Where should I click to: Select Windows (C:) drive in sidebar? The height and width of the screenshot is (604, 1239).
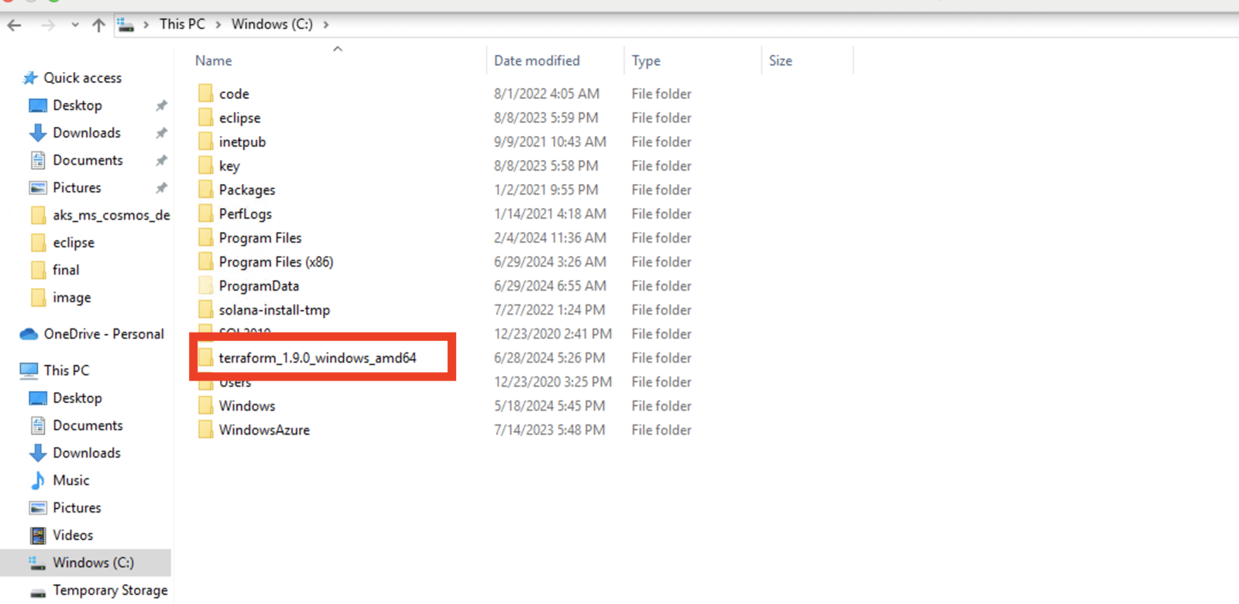(92, 562)
